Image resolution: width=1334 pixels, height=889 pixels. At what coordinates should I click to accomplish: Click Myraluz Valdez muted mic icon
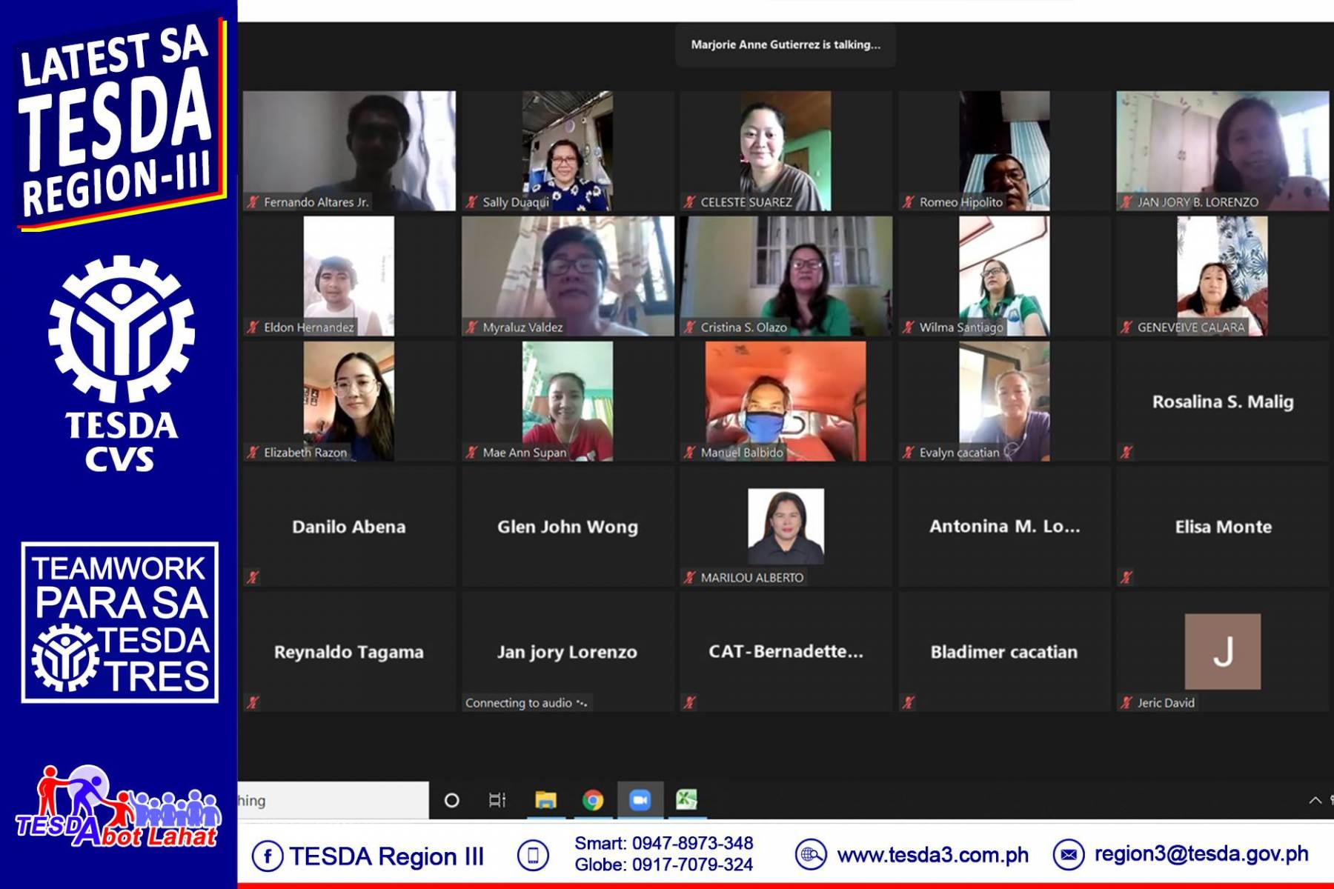tap(471, 327)
